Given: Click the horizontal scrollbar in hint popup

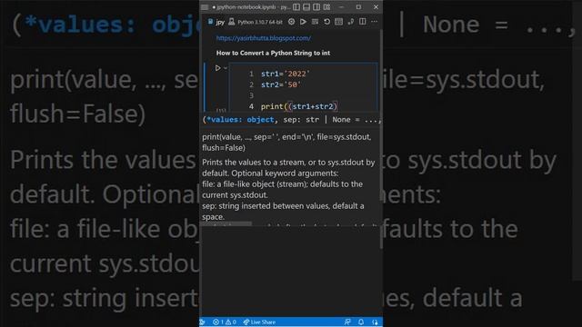Looking at the screenshot, I should pyautogui.click(x=226, y=223).
